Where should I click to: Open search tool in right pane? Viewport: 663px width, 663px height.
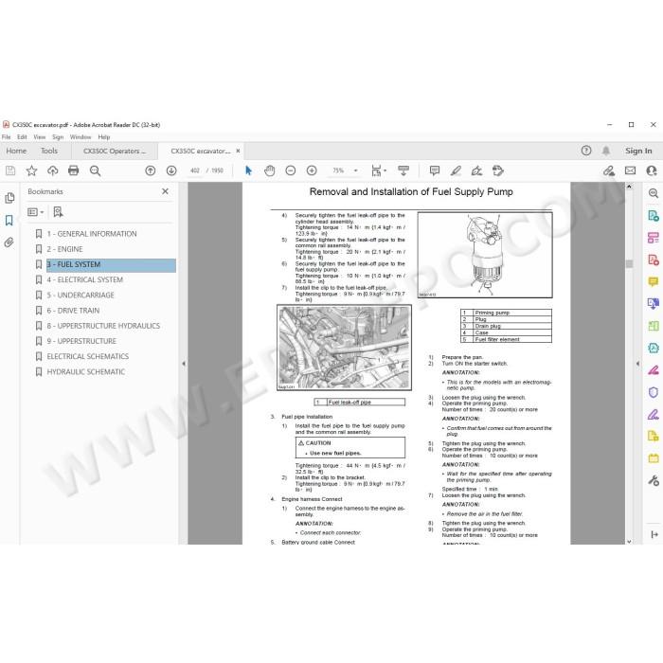[654, 193]
